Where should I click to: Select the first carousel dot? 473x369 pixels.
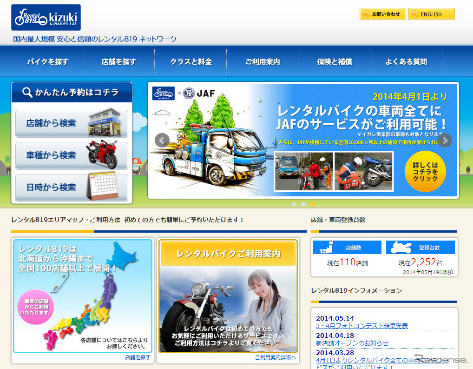[294, 204]
